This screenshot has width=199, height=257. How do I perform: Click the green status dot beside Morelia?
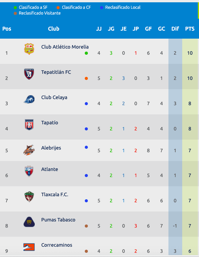tap(86, 53)
